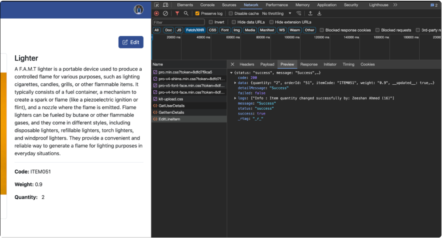This screenshot has width=442, height=238.
Task: Open the Application panel
Action: tap(327, 5)
